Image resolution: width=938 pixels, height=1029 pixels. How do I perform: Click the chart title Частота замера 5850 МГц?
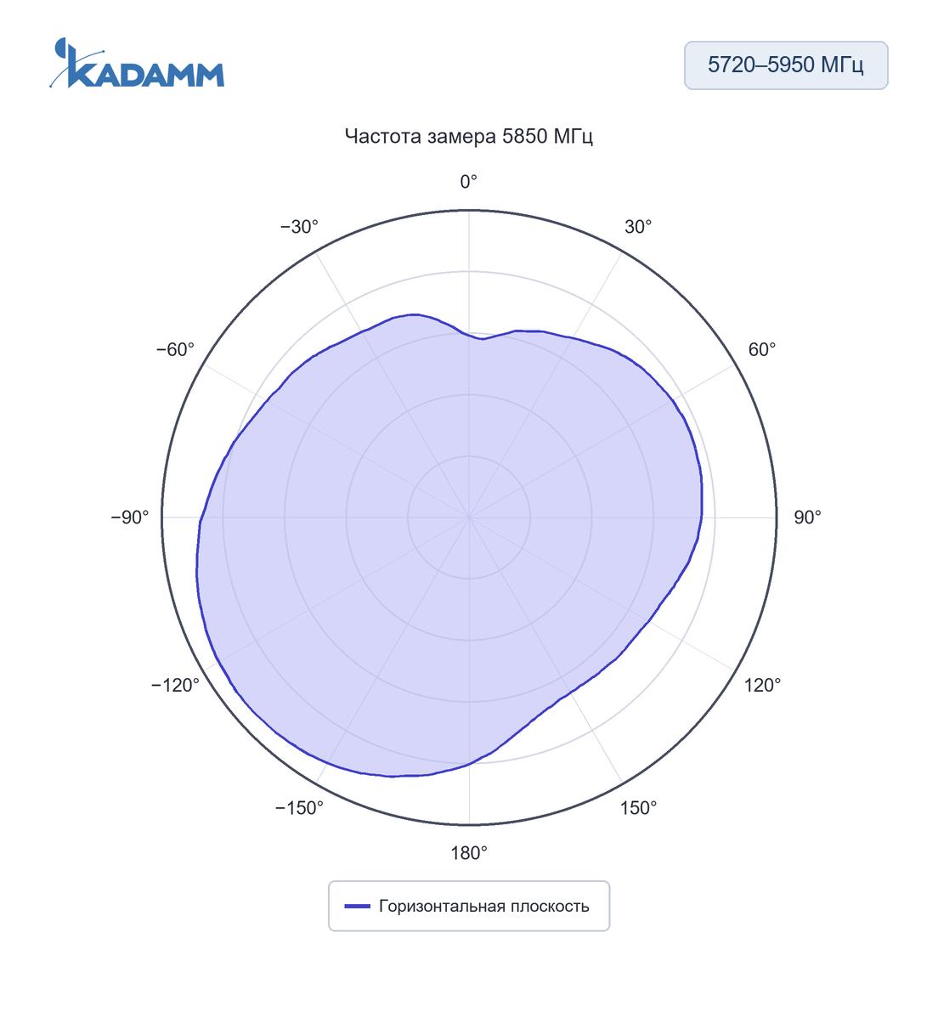[x=469, y=136]
